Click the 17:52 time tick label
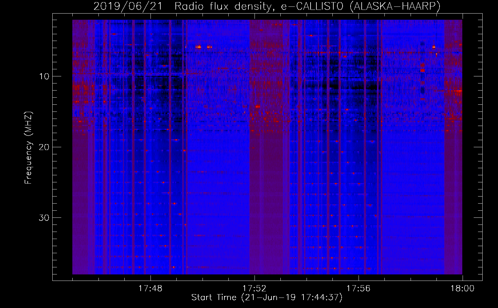 [254, 289]
